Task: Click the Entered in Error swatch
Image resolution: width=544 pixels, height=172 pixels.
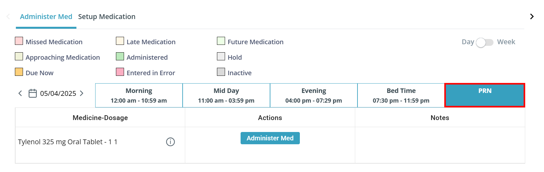Action: click(x=120, y=72)
